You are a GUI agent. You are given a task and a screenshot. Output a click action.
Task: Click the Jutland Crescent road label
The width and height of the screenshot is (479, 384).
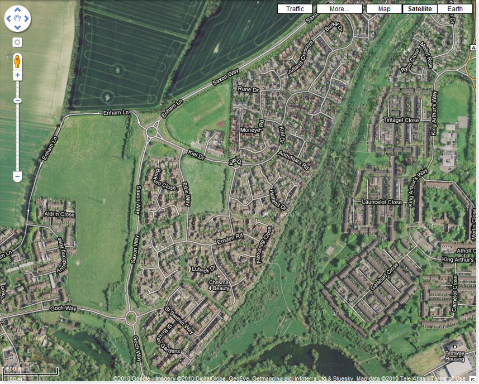point(301,57)
